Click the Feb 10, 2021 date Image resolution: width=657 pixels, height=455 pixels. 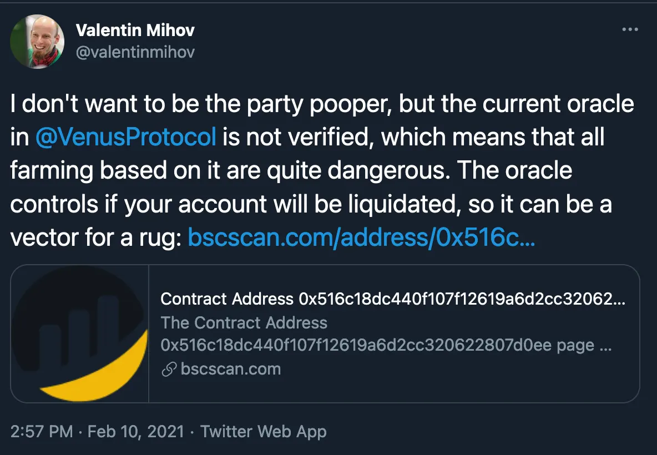135,432
